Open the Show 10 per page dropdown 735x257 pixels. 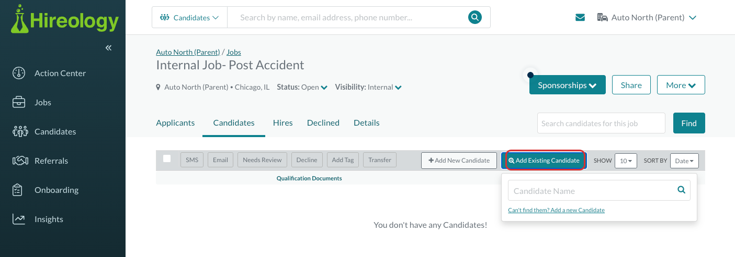coord(626,161)
